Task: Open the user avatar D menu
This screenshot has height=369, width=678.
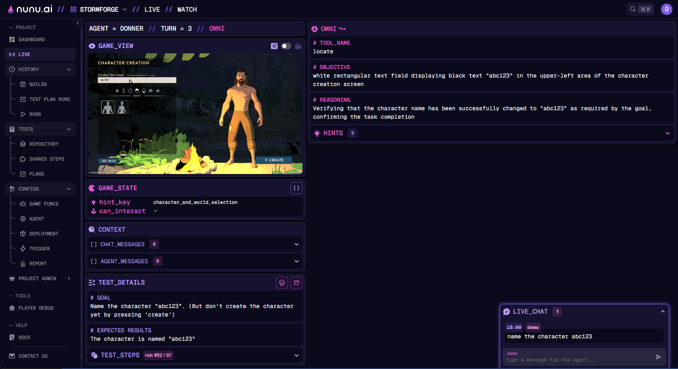Action: (666, 9)
